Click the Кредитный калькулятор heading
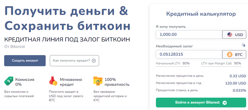 tap(201, 14)
